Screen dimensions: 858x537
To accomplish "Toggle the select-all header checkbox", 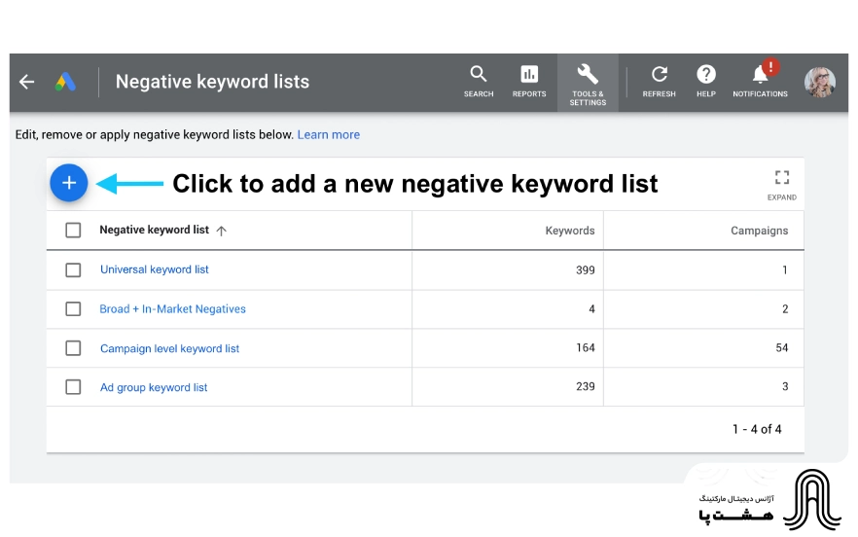I will tap(73, 231).
